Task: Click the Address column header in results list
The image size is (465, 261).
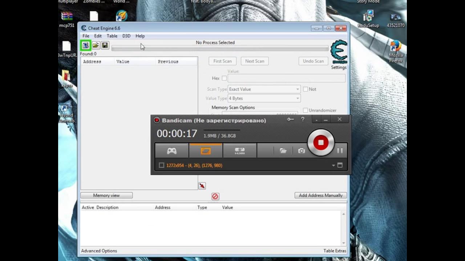Action: [97, 62]
